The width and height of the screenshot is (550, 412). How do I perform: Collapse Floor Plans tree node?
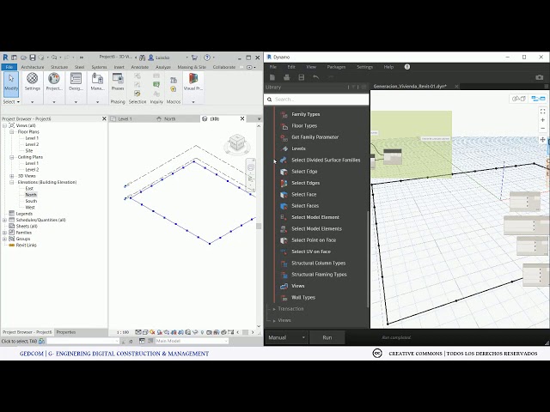click(11, 131)
